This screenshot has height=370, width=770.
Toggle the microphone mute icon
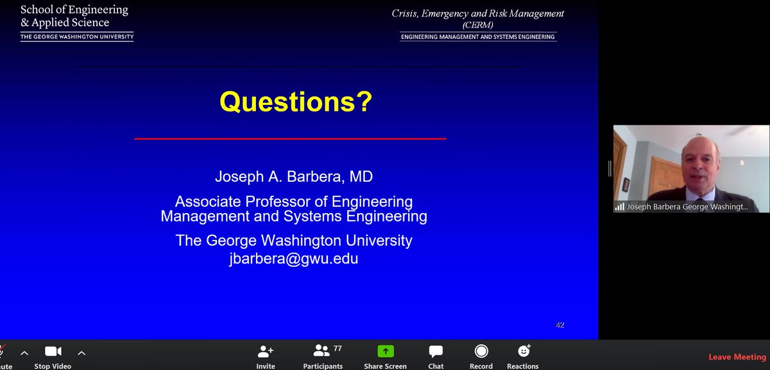[3, 351]
